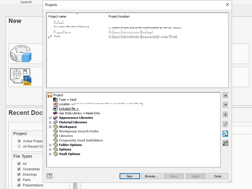
Task: Click the New button
Action: point(130,176)
